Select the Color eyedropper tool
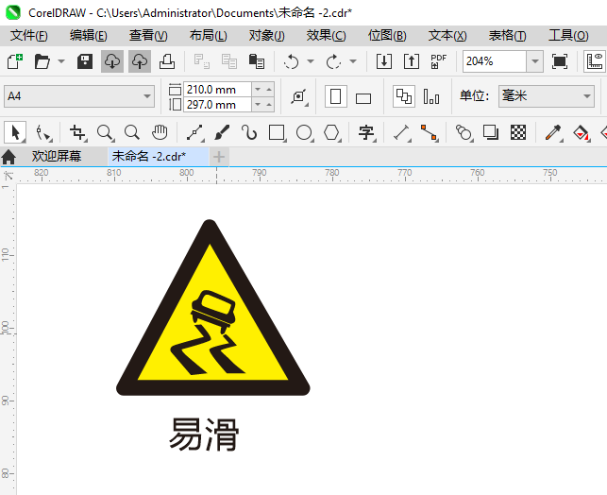The image size is (607, 495). [553, 133]
